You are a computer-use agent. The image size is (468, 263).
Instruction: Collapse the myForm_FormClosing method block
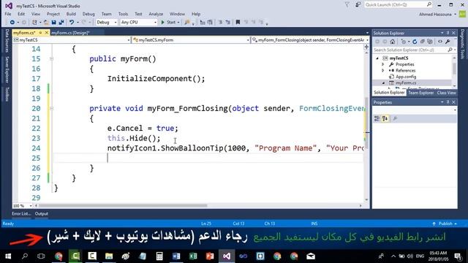click(51, 109)
